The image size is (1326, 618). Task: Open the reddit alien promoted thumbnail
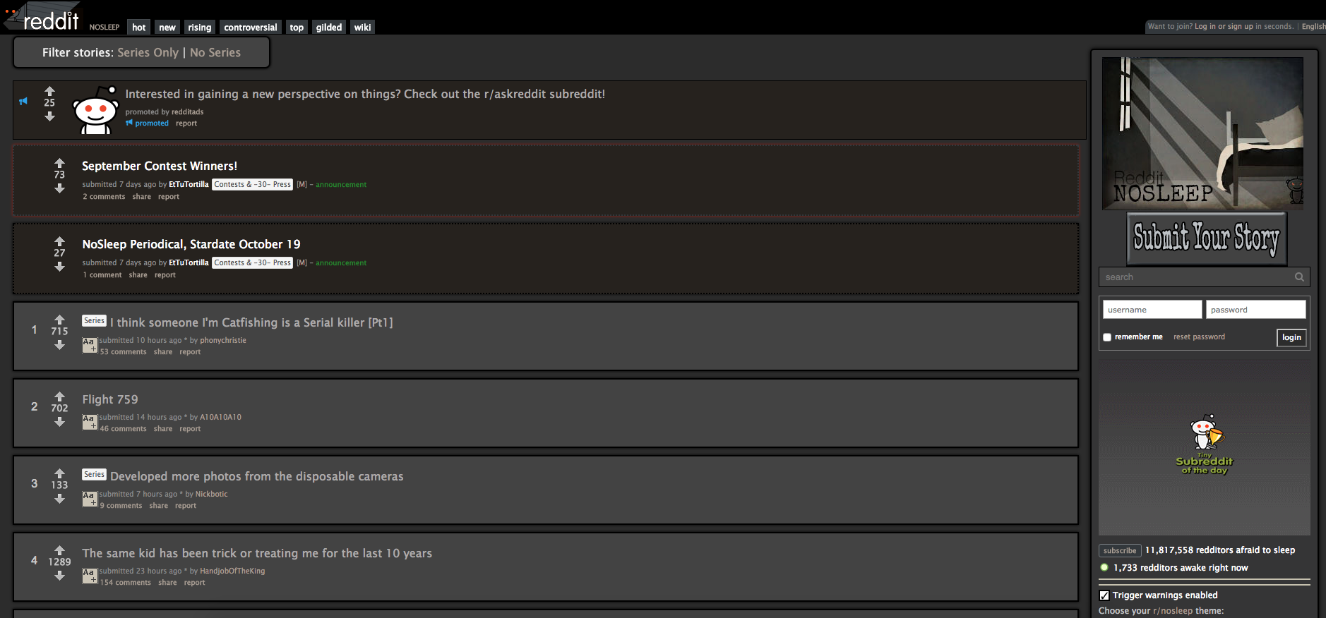click(96, 110)
